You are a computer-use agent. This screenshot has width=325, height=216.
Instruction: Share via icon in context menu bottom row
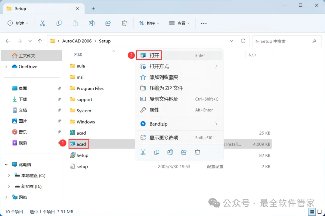click(x=184, y=152)
